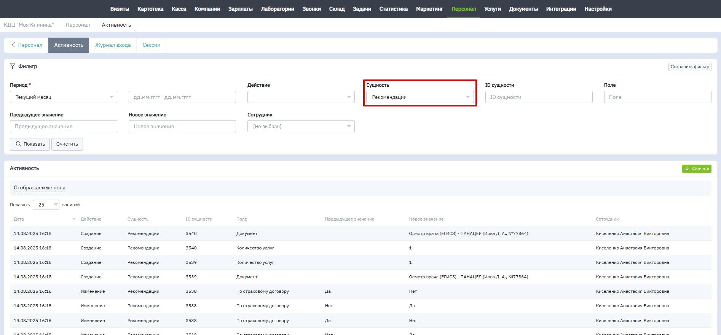The width and height of the screenshot is (721, 335).
Task: Click the first Осмотр врача (ЕГИСЗ) value
Action: coord(469,233)
